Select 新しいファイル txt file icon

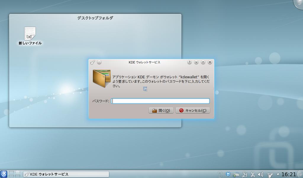tap(30, 36)
